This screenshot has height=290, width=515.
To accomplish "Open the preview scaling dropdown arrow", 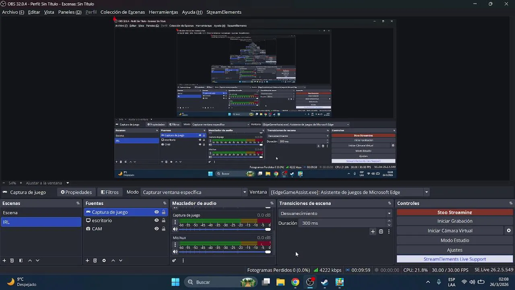I will pyautogui.click(x=68, y=183).
